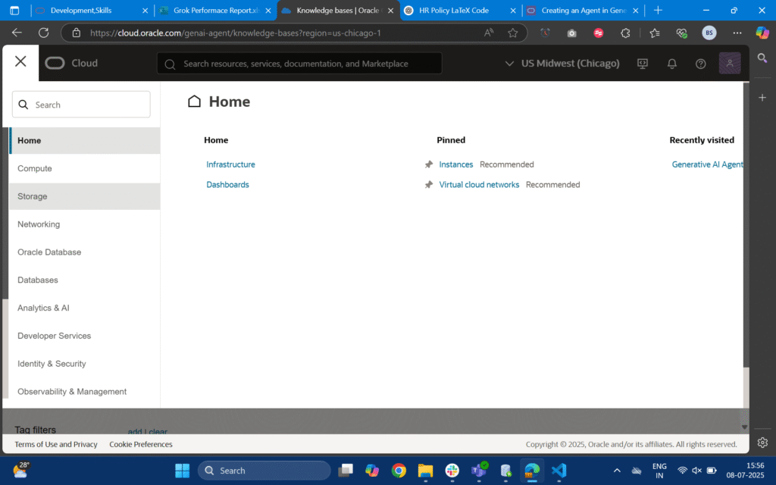Screen dimensions: 776x485
Task: Click the help question mark icon
Action: pyautogui.click(x=701, y=64)
